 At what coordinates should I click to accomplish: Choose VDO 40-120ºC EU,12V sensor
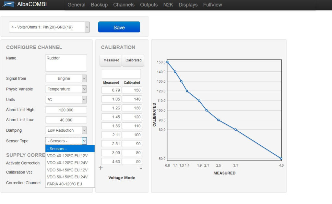tap(70, 156)
